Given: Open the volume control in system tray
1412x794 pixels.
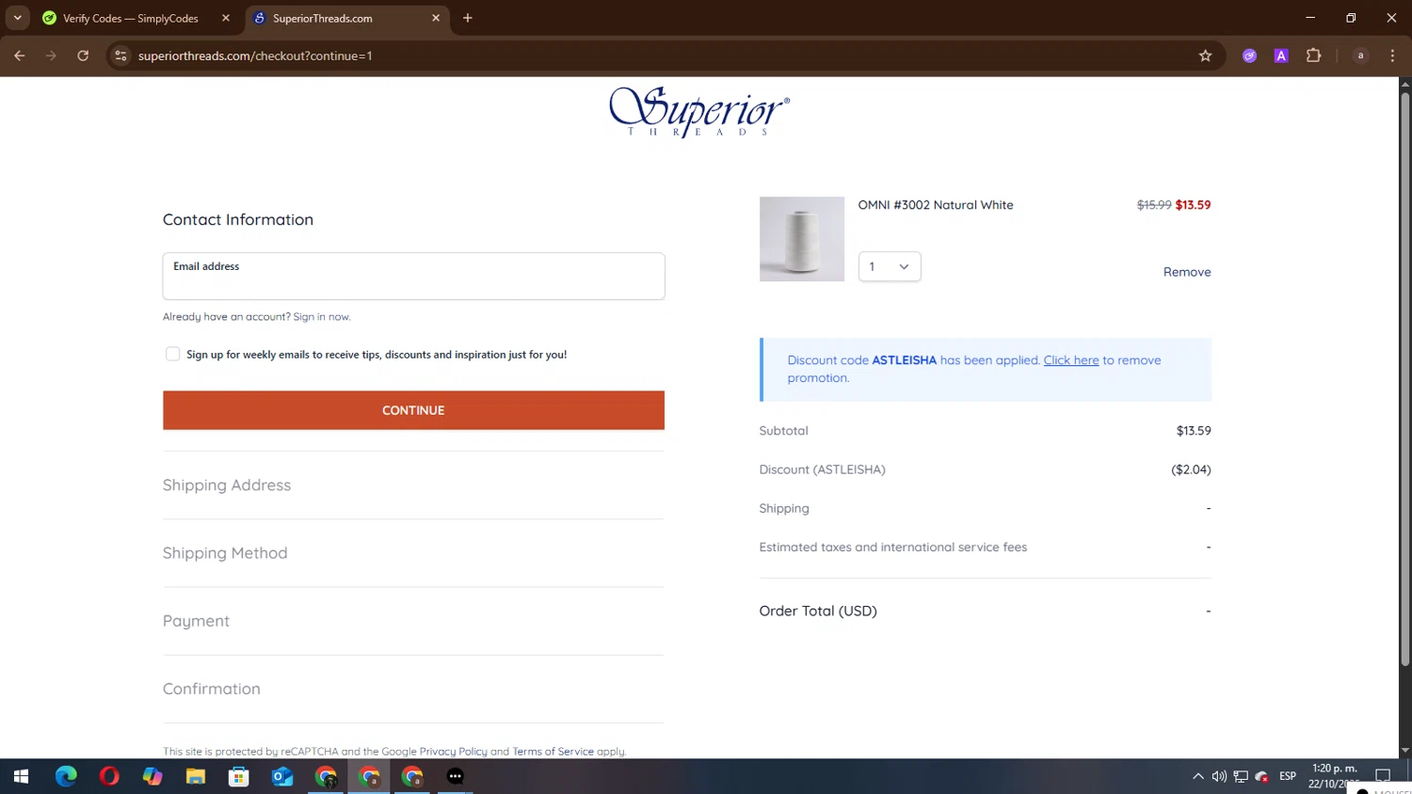Looking at the screenshot, I should [1219, 776].
